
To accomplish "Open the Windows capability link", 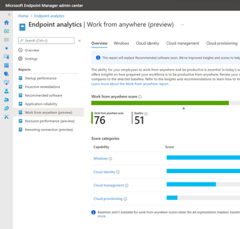I will tap(100, 158).
